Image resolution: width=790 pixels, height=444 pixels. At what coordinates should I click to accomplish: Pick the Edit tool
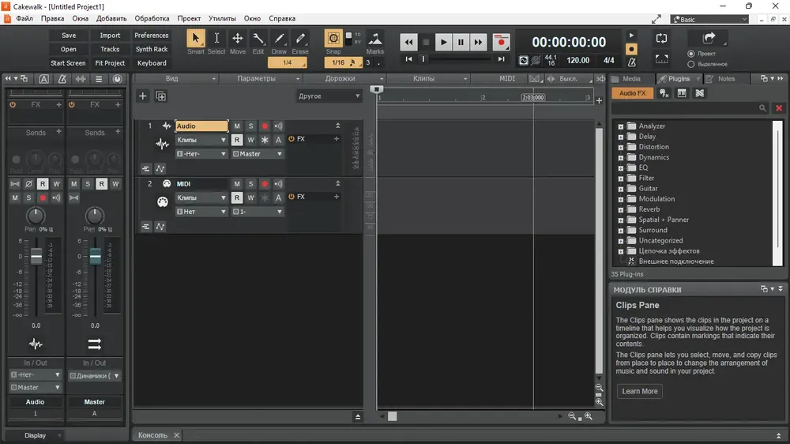pyautogui.click(x=258, y=38)
